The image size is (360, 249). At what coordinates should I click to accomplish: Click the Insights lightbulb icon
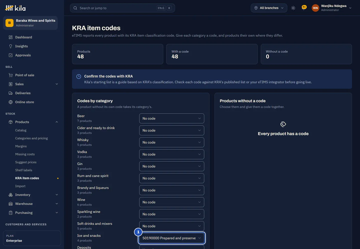tap(10, 46)
